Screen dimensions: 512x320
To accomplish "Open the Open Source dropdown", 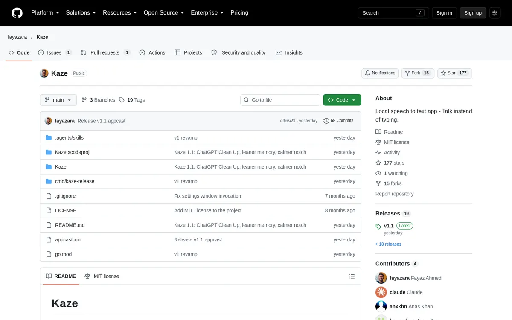I will (164, 13).
